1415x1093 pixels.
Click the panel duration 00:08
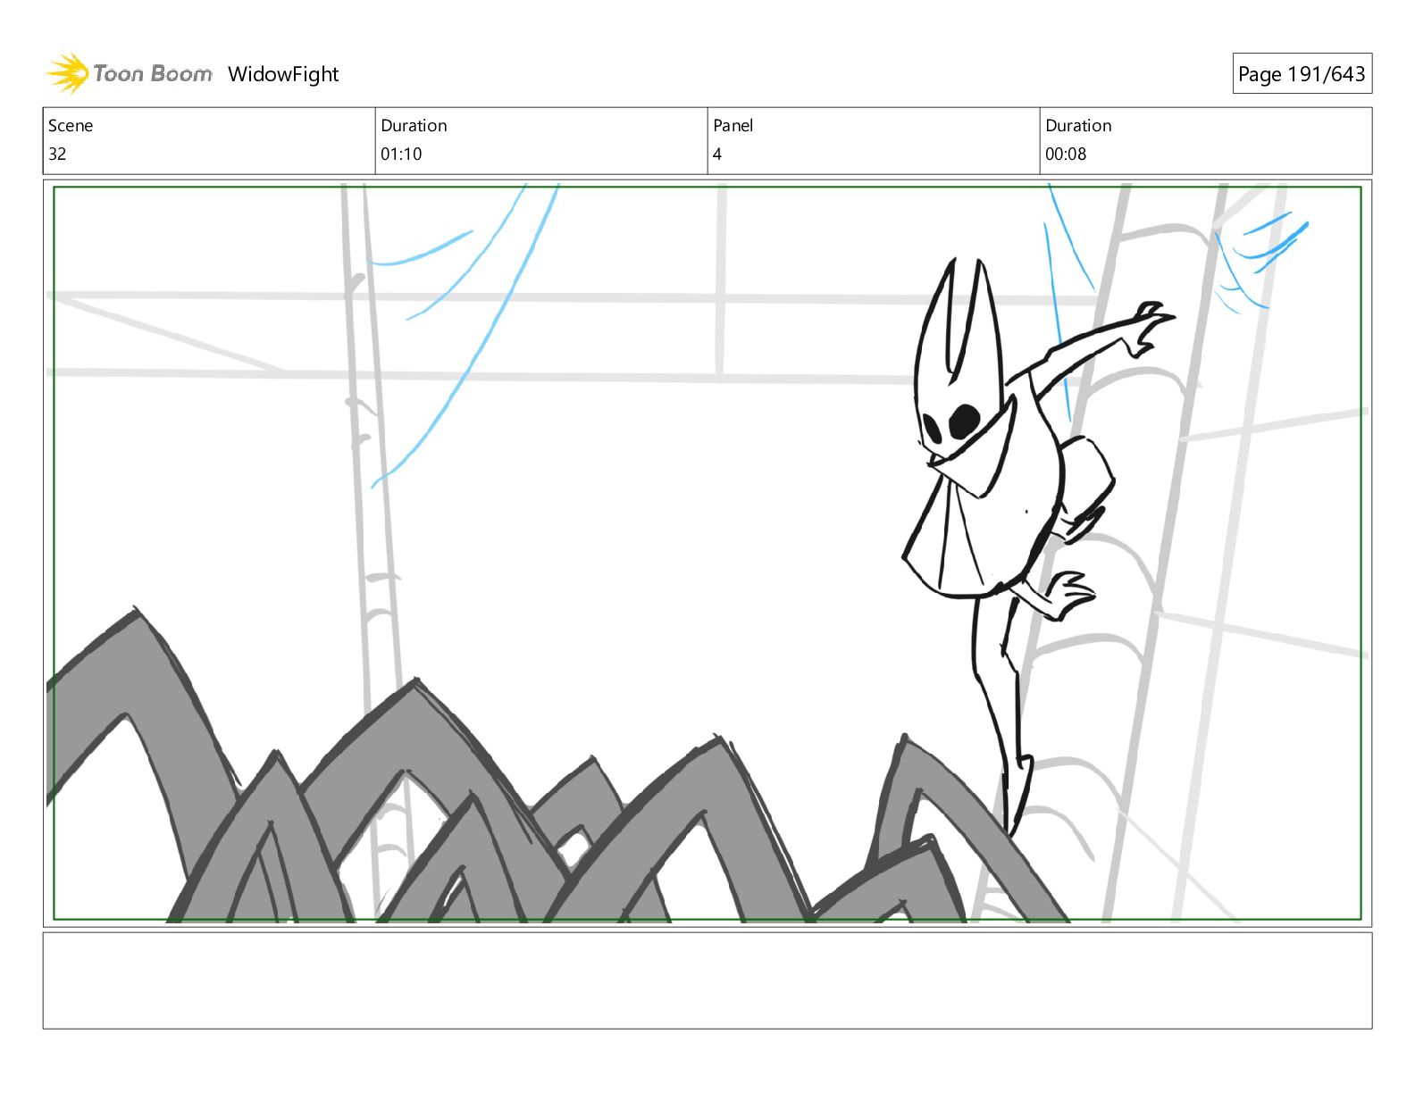(x=1066, y=154)
